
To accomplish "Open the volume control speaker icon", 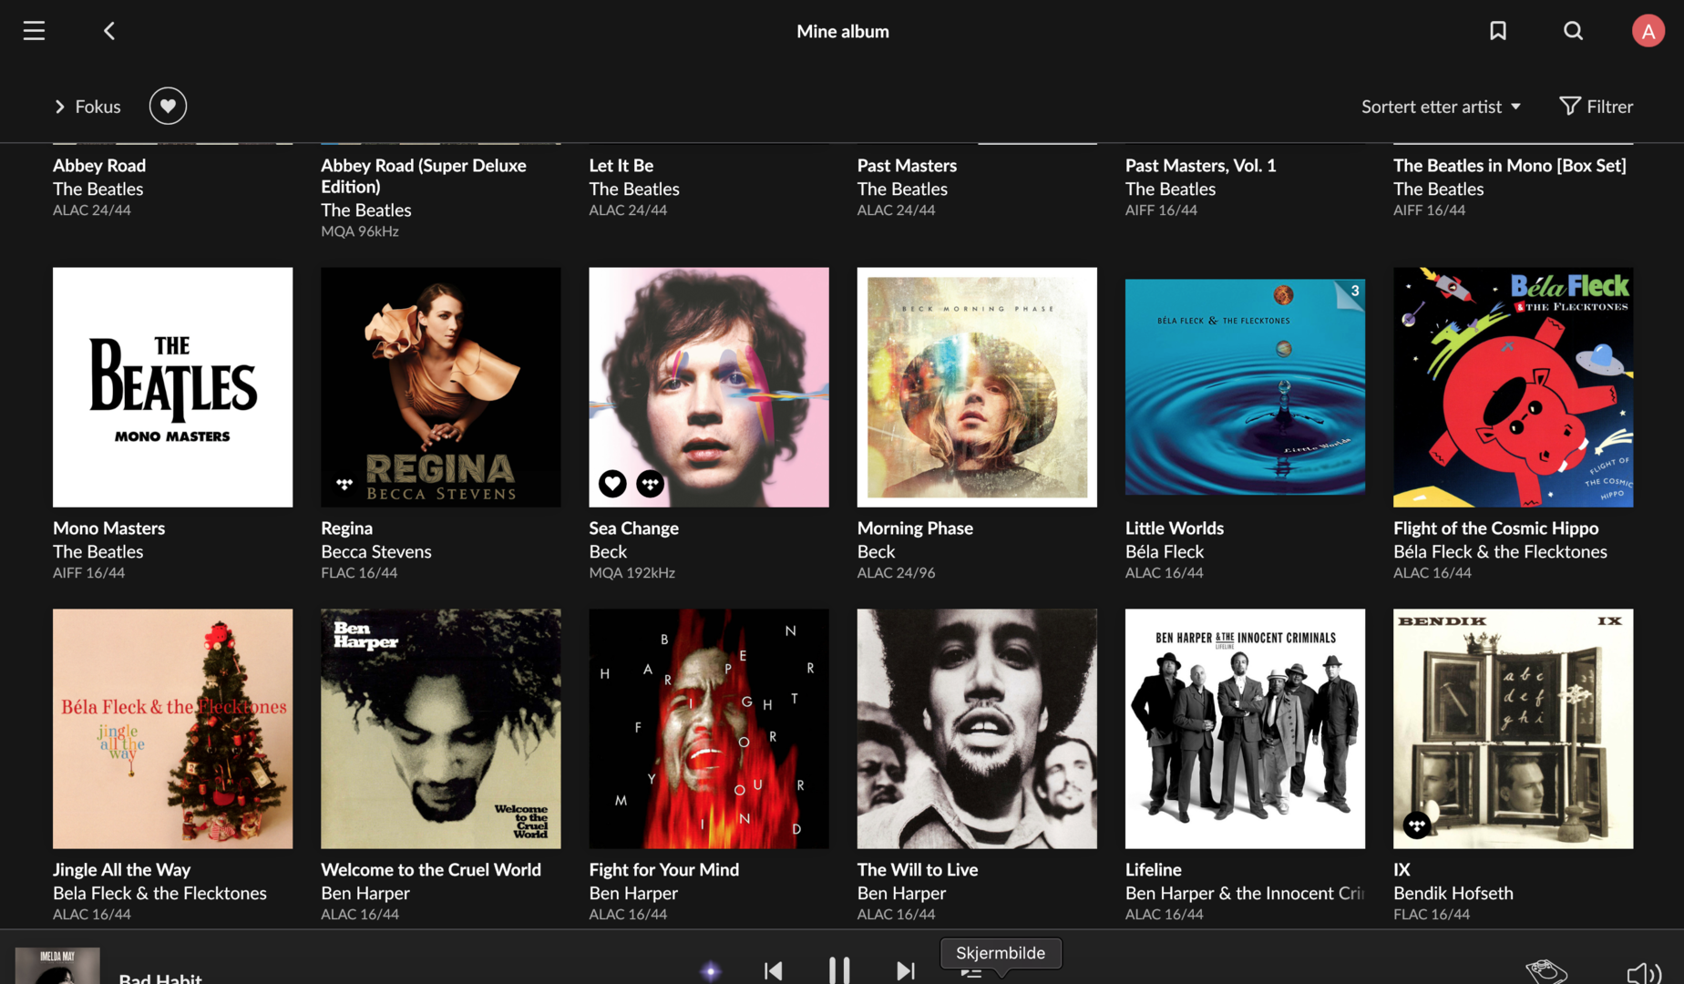I will (1644, 973).
